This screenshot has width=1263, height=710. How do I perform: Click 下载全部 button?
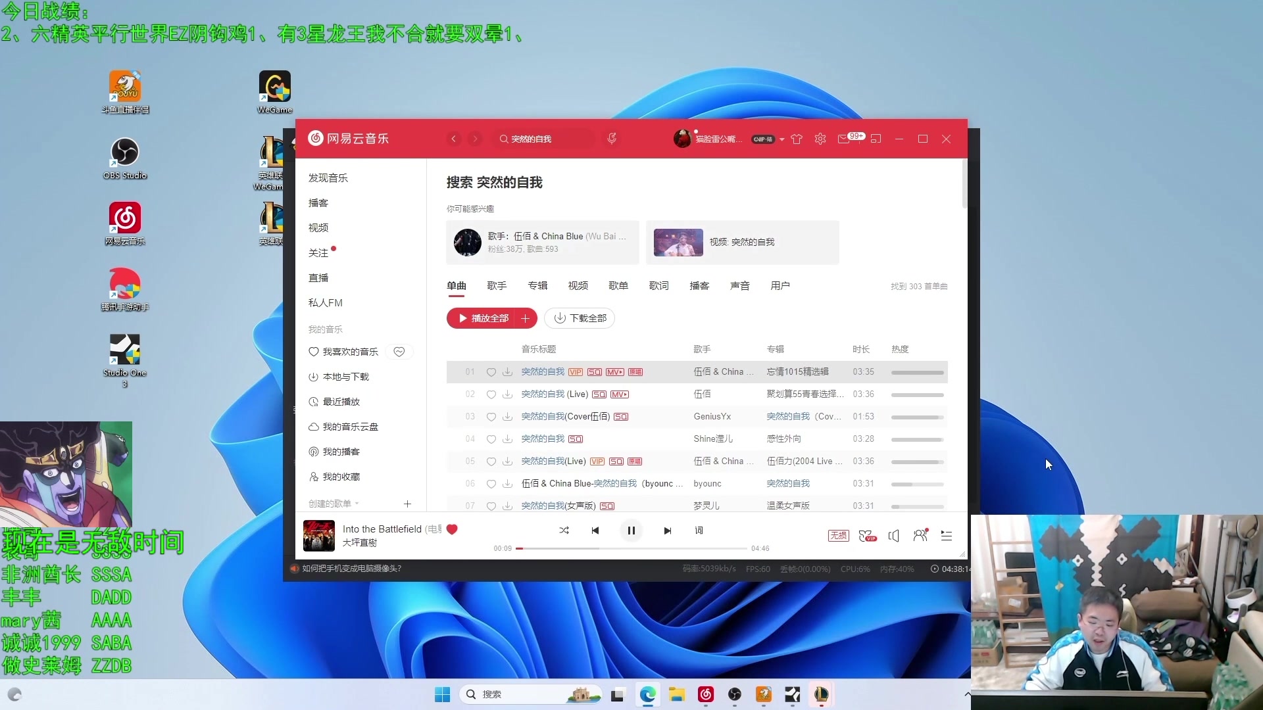tap(580, 318)
